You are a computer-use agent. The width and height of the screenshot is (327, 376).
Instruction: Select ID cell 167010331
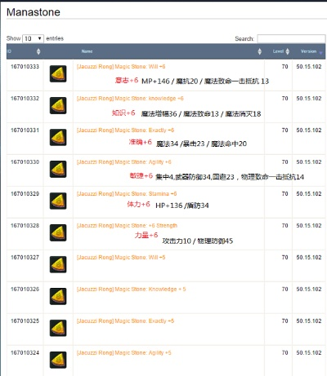click(x=25, y=130)
